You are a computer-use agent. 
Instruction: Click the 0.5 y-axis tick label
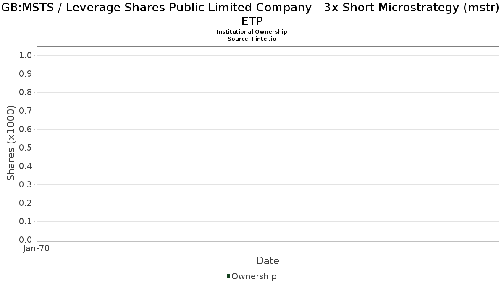26,148
